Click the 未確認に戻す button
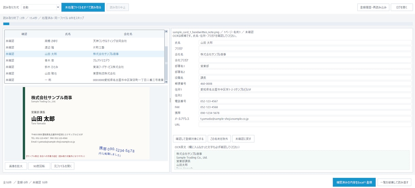Viewport: 415px width, 188px height. click(x=243, y=139)
